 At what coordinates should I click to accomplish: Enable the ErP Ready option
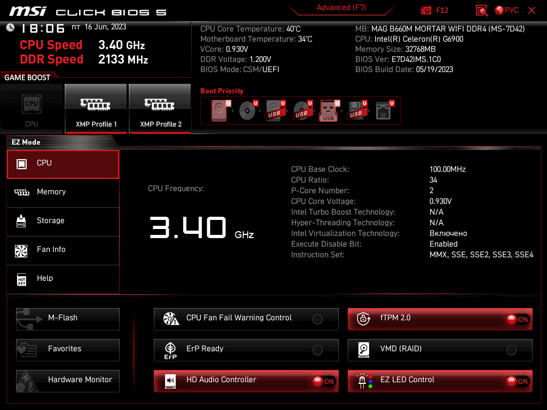[246, 350]
